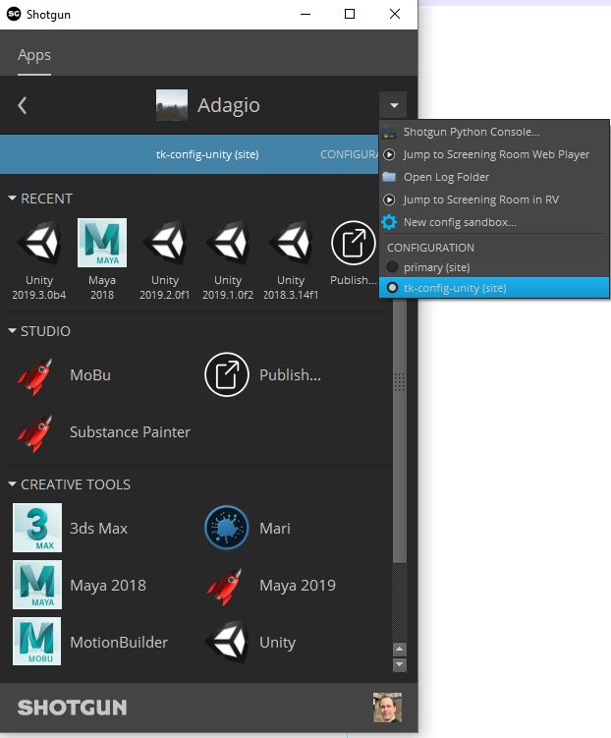Click the Adagio project title
Viewport: 611px width, 738px height.
tap(229, 105)
